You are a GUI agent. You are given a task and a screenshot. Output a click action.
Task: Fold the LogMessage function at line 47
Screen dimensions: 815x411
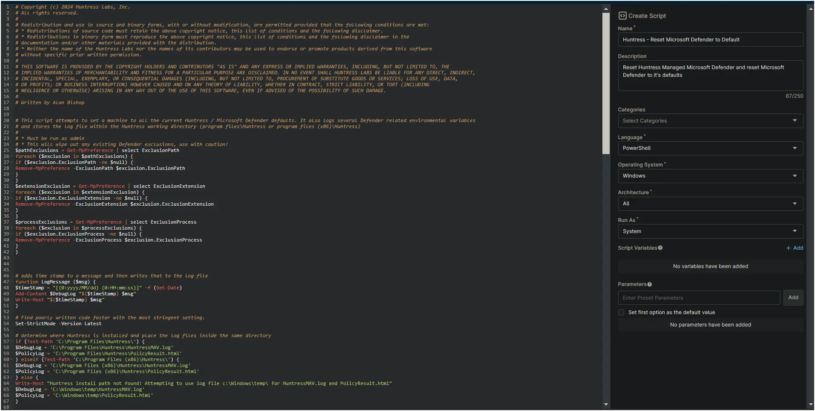(11, 282)
